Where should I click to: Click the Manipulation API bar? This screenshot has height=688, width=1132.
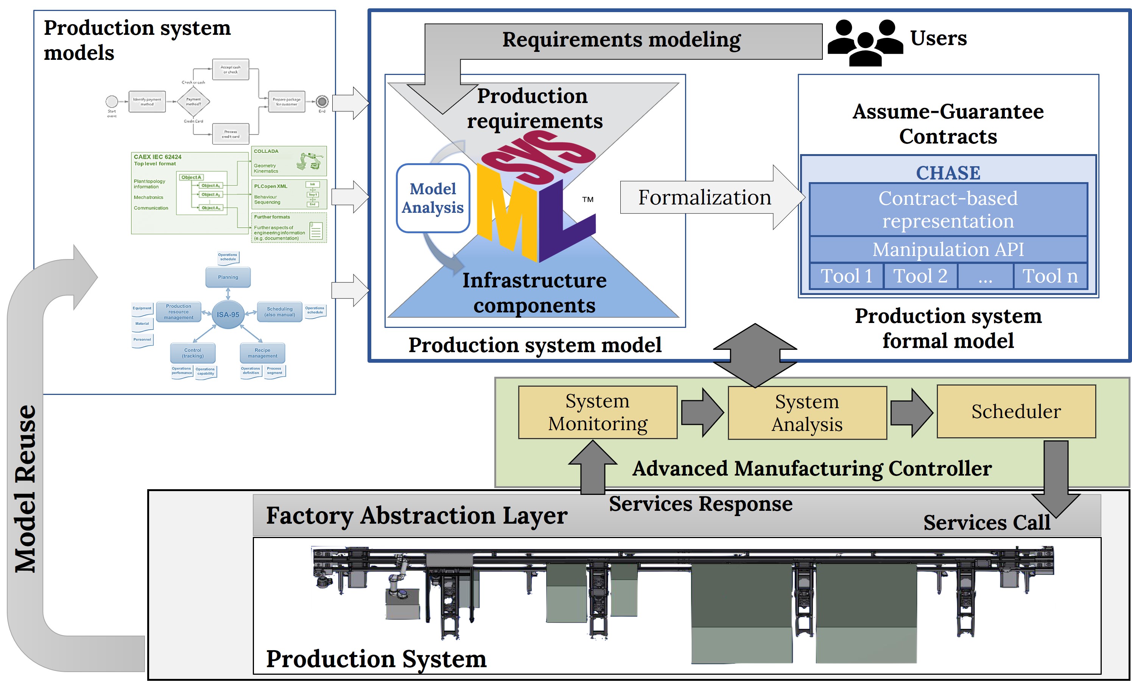[x=948, y=250]
